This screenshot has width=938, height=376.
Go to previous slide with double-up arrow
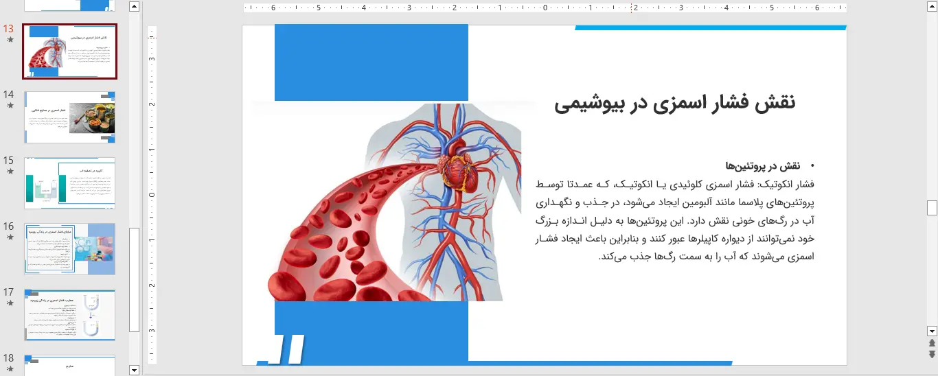(932, 342)
